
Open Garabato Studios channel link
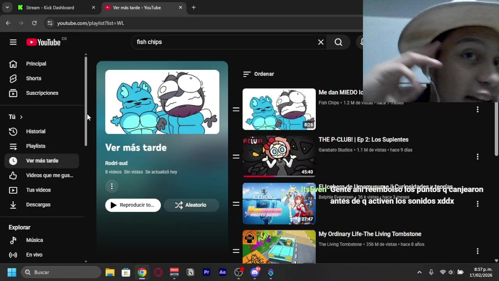tap(336, 150)
